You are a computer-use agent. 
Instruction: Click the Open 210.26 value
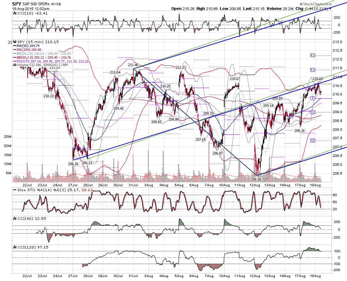[183, 8]
